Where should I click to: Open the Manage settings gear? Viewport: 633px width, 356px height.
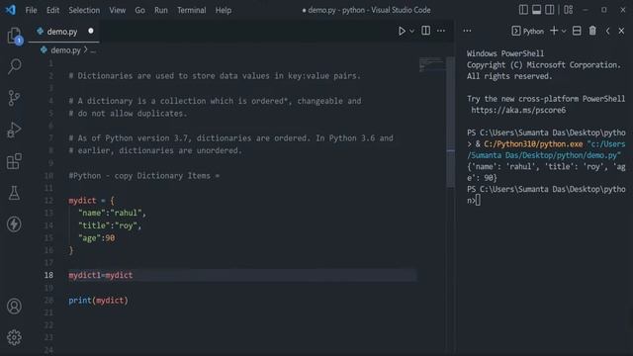click(14, 337)
